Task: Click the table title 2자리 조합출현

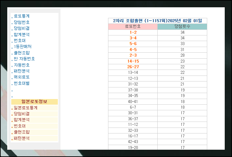Action: click(x=158, y=21)
